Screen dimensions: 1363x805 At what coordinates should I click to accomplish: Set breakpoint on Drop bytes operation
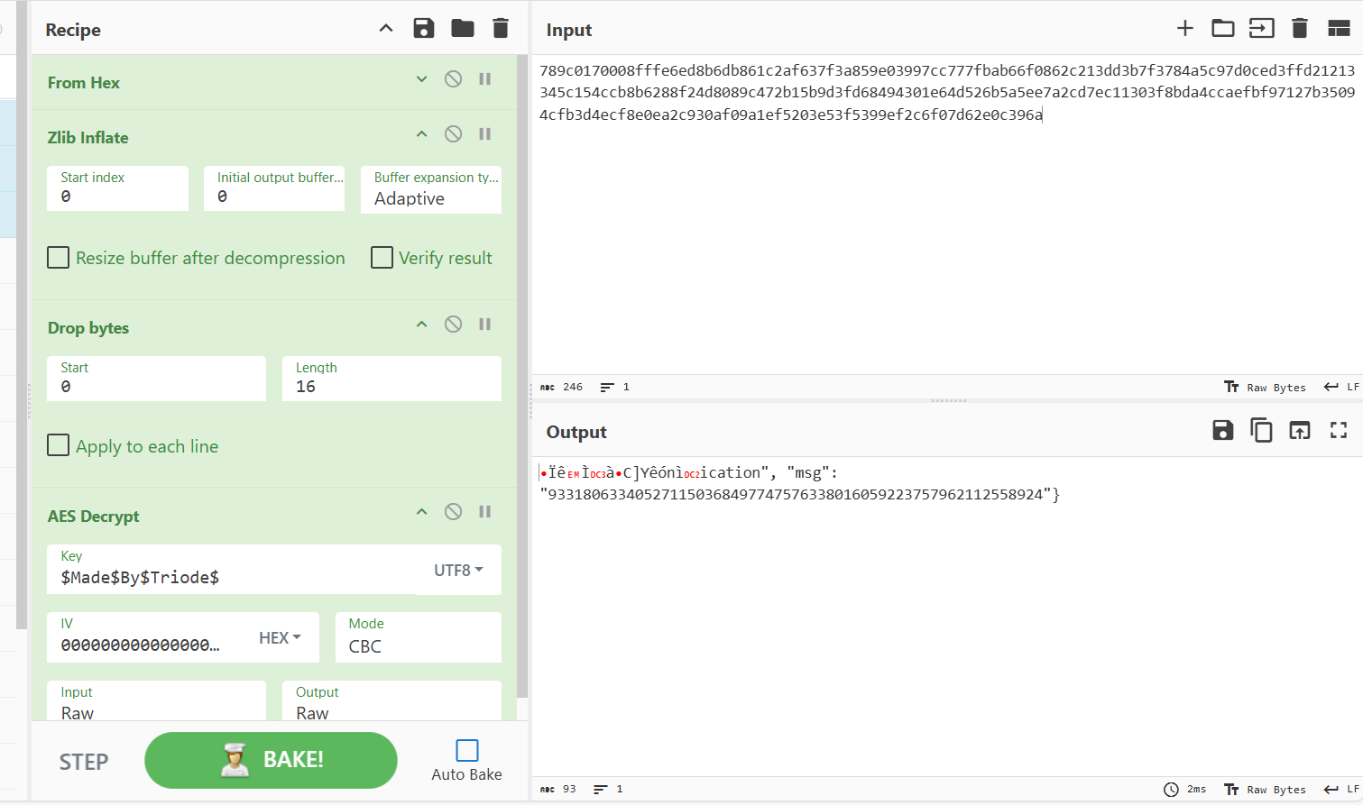pyautogui.click(x=484, y=325)
